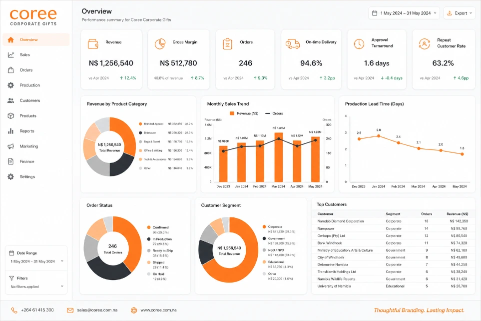Click the Corporate segment legend entry
This screenshot has height=321, width=481.
click(x=279, y=229)
